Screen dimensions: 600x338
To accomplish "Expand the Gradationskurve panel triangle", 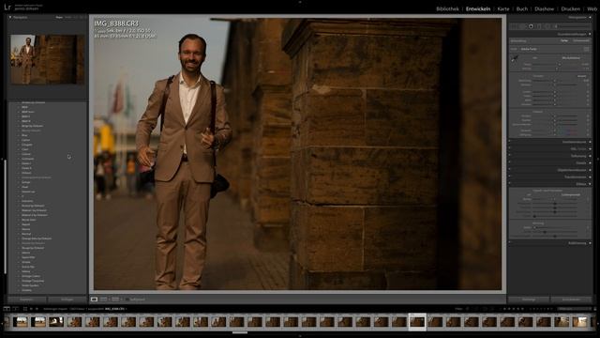I will 590,142.
